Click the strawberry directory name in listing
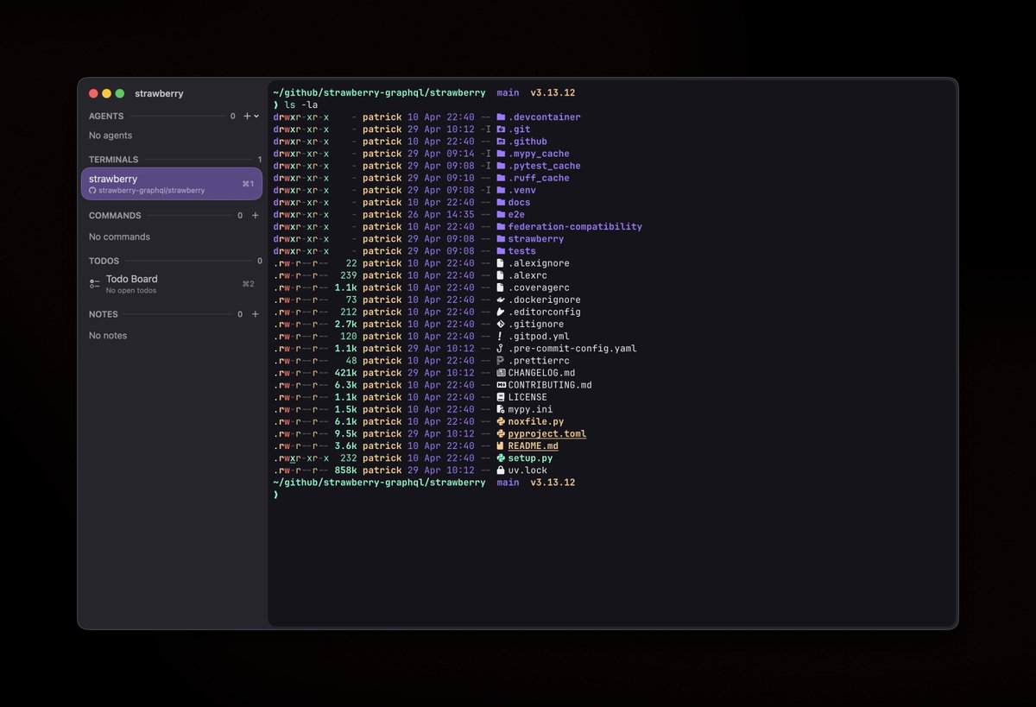The image size is (1036, 707). (536, 238)
